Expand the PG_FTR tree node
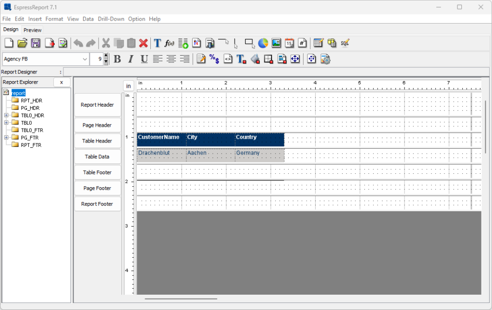Screen dimensions: 492x310 [x=6, y=138]
